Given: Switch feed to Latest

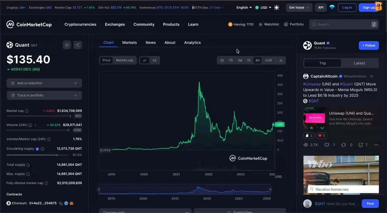Looking at the screenshot, I should click(359, 63).
